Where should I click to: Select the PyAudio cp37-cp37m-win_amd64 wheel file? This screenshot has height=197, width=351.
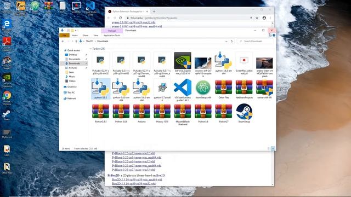pos(141,65)
